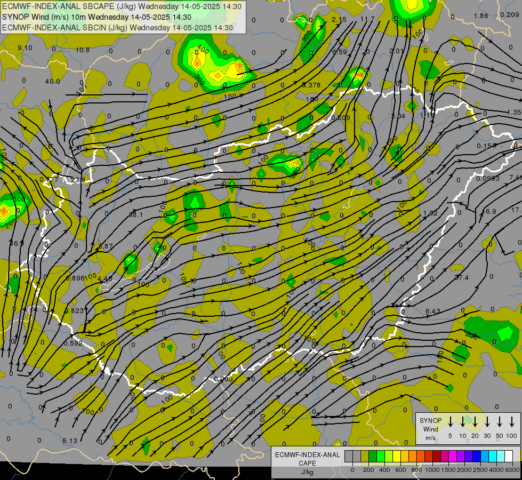Image resolution: width=522 pixels, height=480 pixels.
Task: Pick the magenta CAPE legend swatch
Action: pyautogui.click(x=453, y=456)
